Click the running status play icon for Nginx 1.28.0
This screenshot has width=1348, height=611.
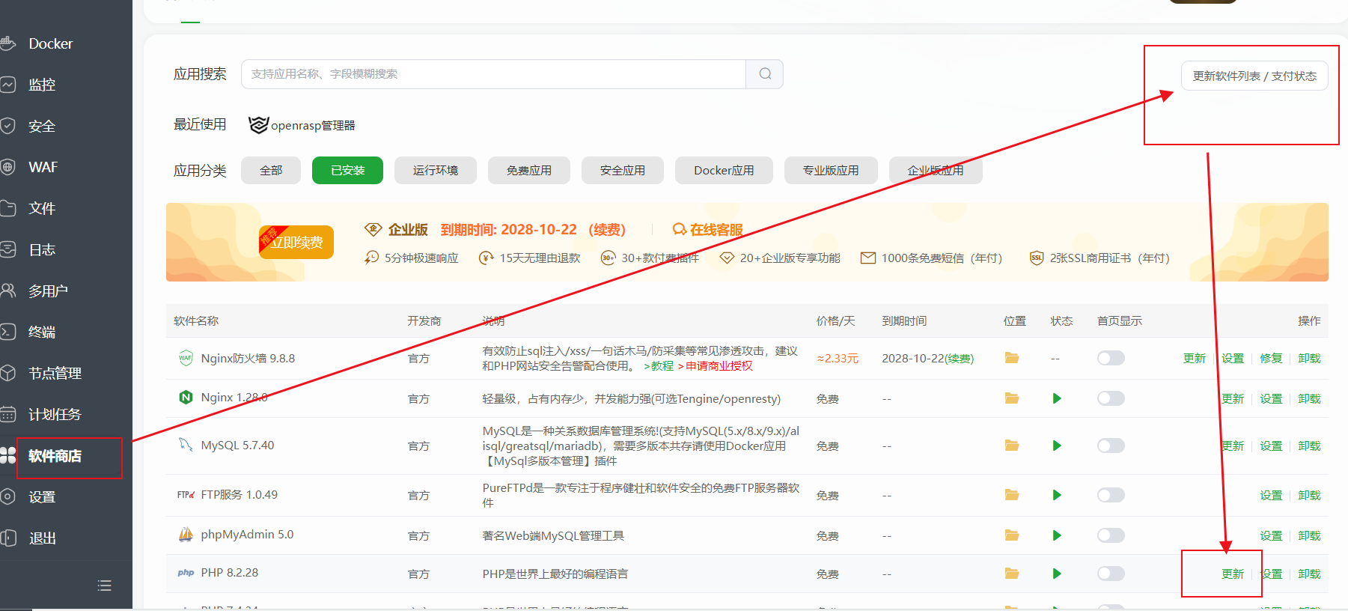[x=1057, y=398]
